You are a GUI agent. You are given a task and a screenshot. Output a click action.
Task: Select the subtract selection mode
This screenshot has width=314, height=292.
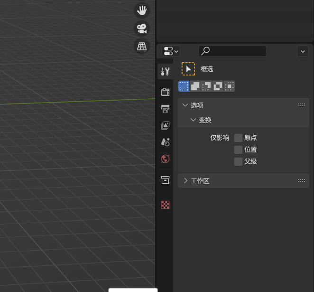206,86
